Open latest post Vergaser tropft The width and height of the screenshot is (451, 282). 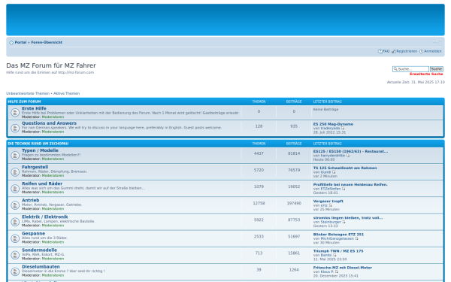[x=328, y=202]
